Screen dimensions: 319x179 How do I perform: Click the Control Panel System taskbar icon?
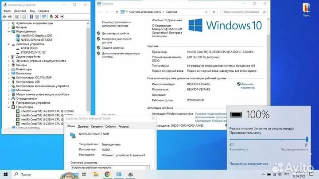tap(119, 174)
